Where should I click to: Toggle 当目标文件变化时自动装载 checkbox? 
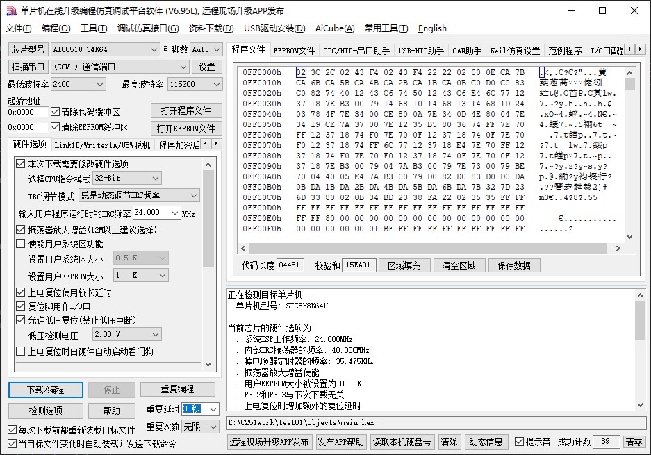(13, 444)
